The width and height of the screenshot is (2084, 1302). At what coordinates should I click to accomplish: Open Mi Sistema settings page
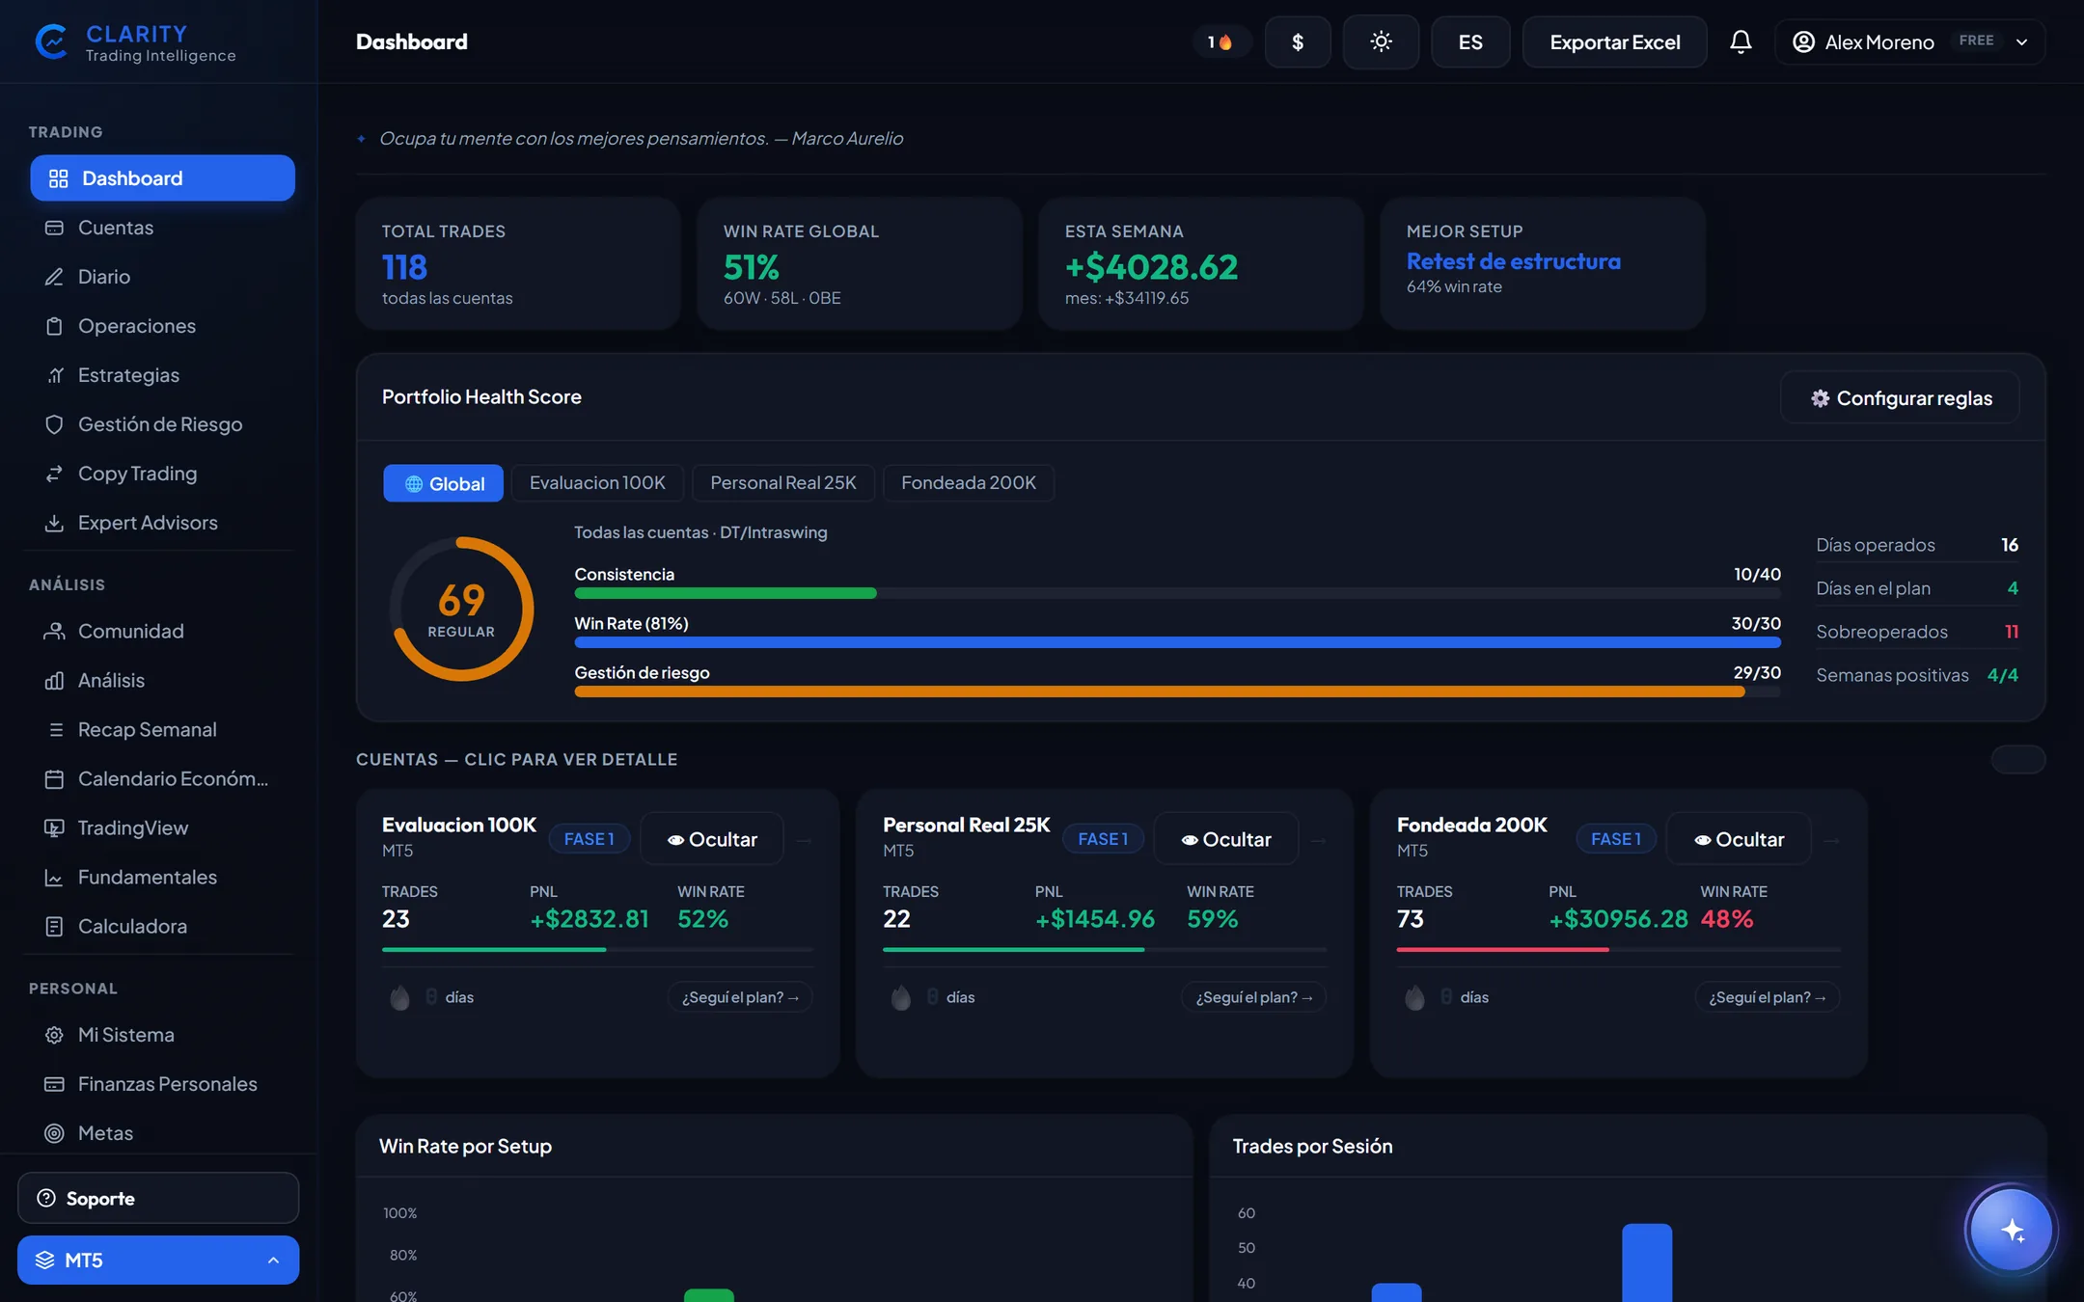point(162,1035)
